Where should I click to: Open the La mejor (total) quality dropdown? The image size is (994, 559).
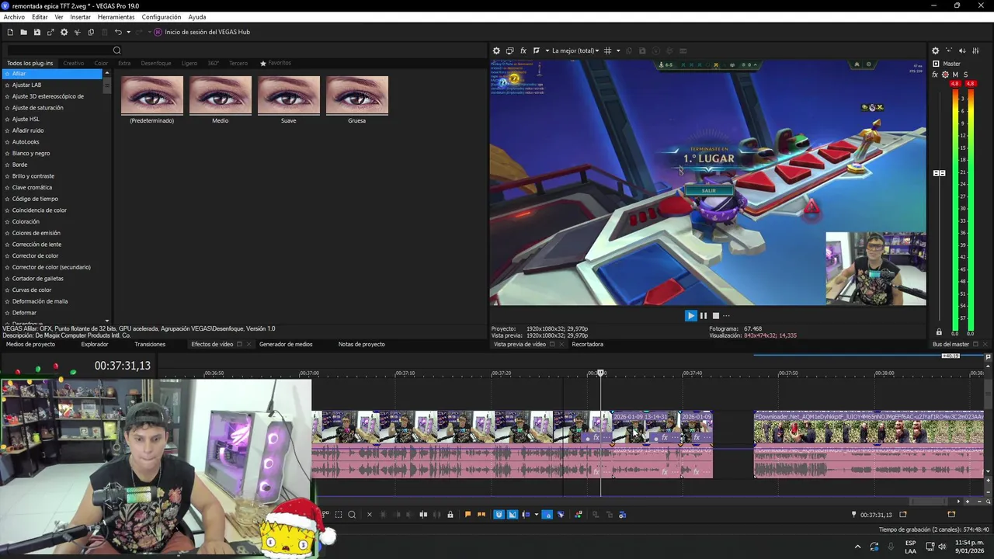point(575,50)
